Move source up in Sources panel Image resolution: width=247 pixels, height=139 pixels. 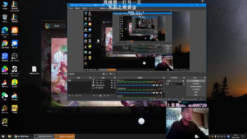[104, 96]
